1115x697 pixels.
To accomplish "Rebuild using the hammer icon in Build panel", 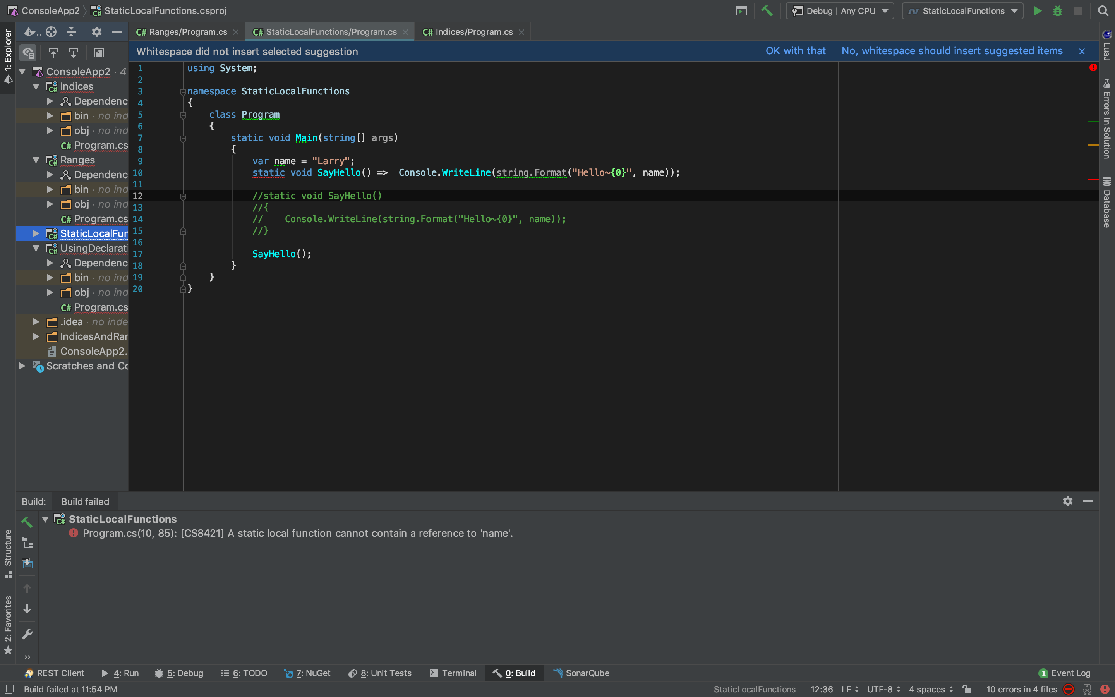I will tap(27, 522).
